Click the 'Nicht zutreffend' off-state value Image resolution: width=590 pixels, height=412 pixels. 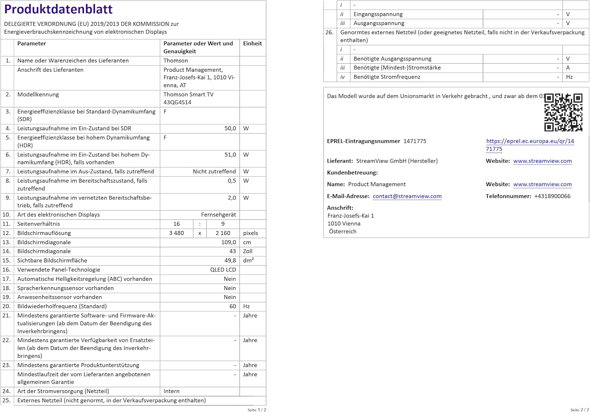pos(214,172)
